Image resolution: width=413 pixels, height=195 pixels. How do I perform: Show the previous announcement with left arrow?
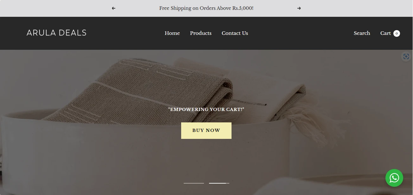coord(114,8)
